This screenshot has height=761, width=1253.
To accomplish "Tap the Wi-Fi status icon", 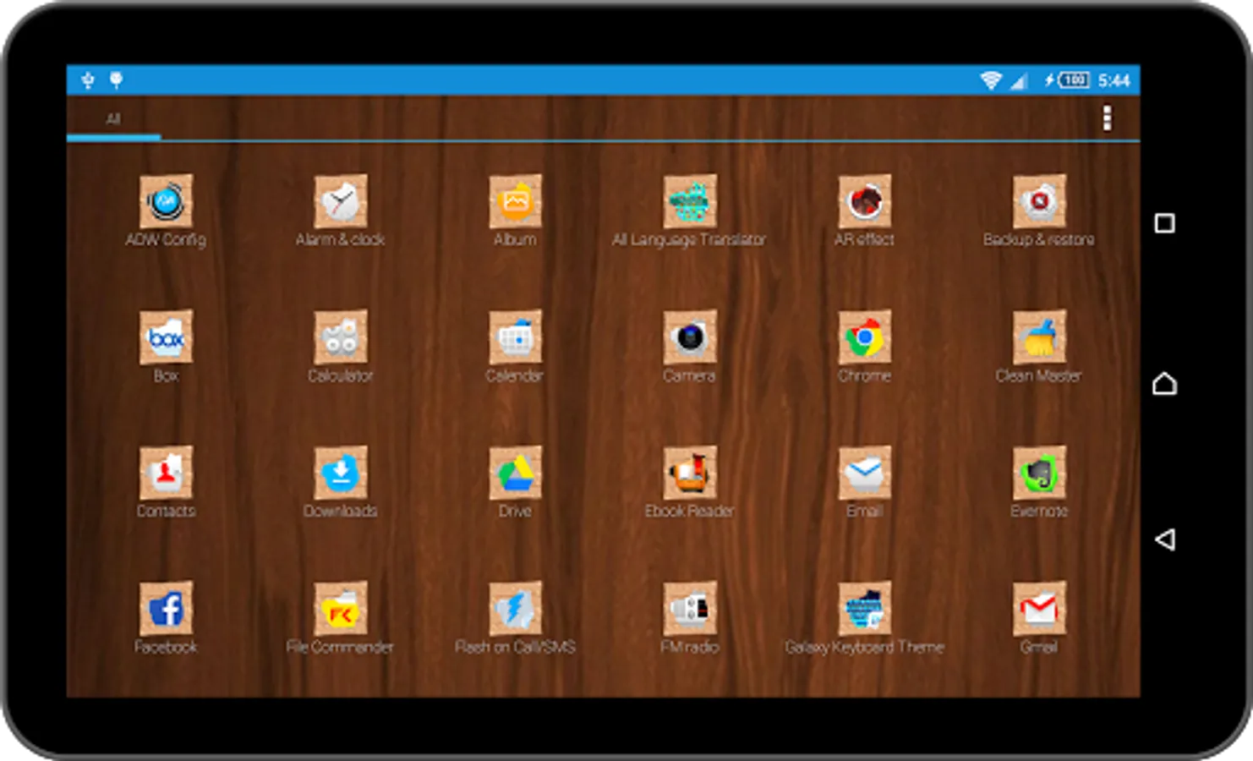I will point(991,80).
